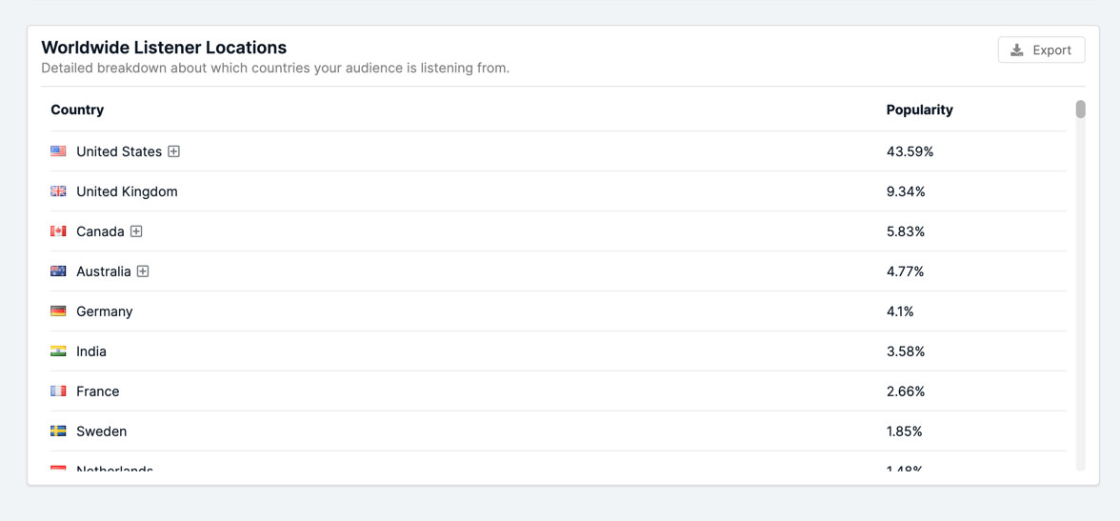Viewport: 1120px width, 521px height.
Task: Expand United States regional breakdown
Action: pos(174,151)
